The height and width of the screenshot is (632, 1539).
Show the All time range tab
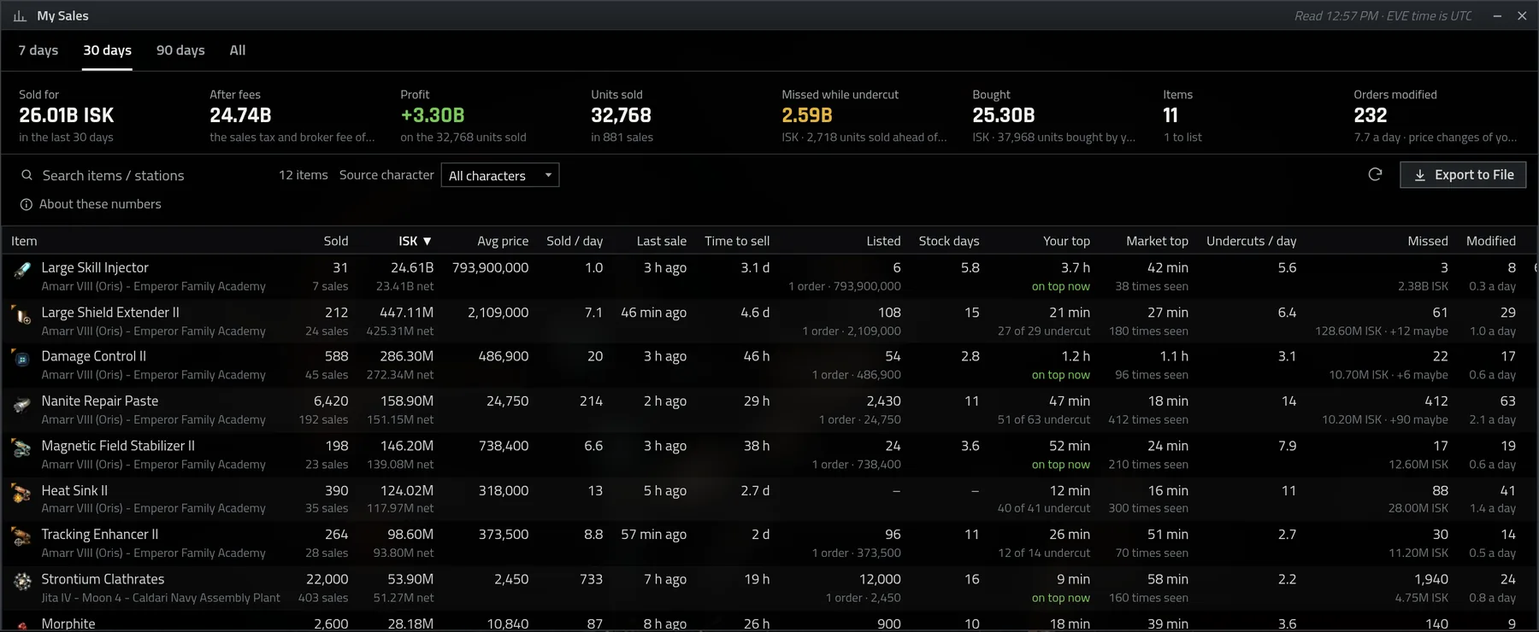click(x=238, y=50)
